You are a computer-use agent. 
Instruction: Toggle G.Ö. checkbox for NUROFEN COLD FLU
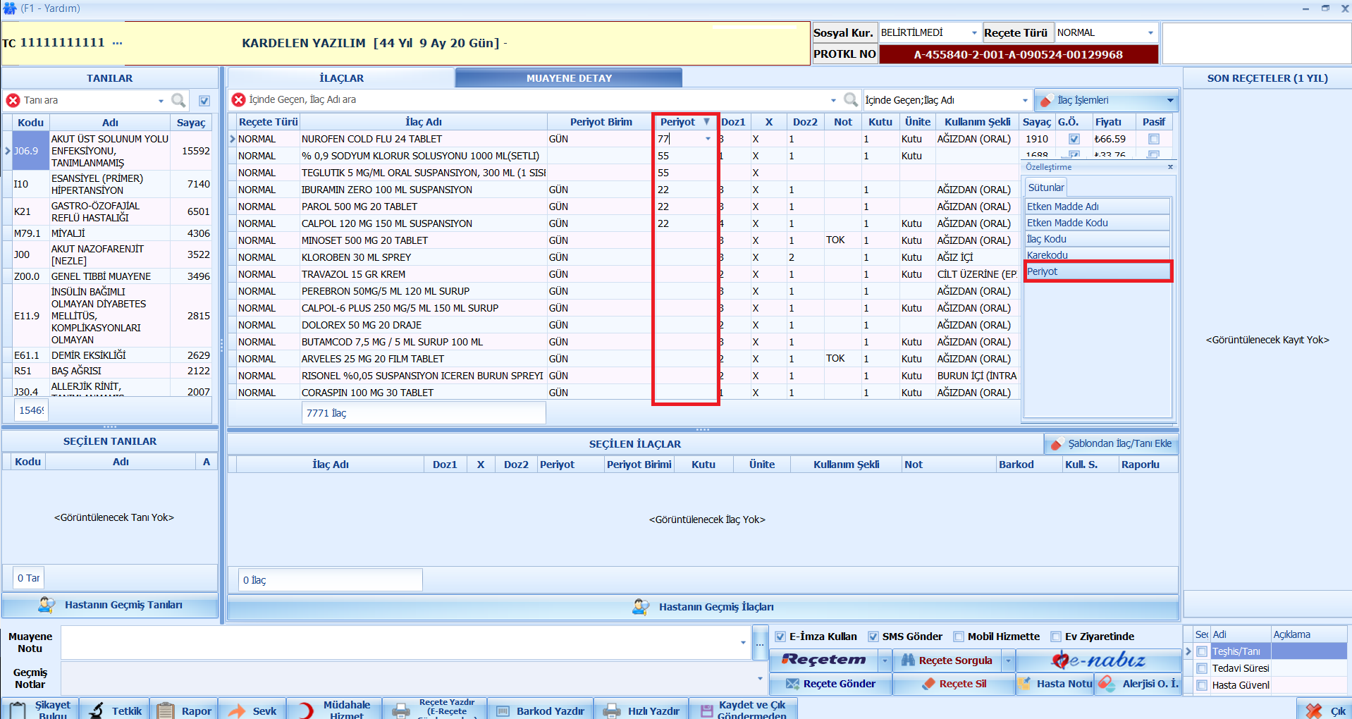point(1074,139)
